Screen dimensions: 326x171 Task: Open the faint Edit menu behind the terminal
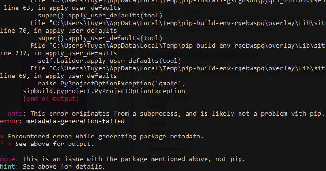point(168,10)
